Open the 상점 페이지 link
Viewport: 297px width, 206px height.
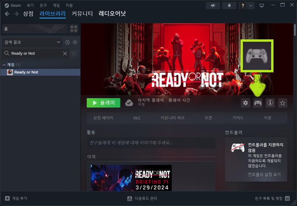tap(103, 118)
